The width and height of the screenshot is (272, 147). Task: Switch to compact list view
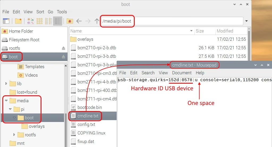pos(49,21)
